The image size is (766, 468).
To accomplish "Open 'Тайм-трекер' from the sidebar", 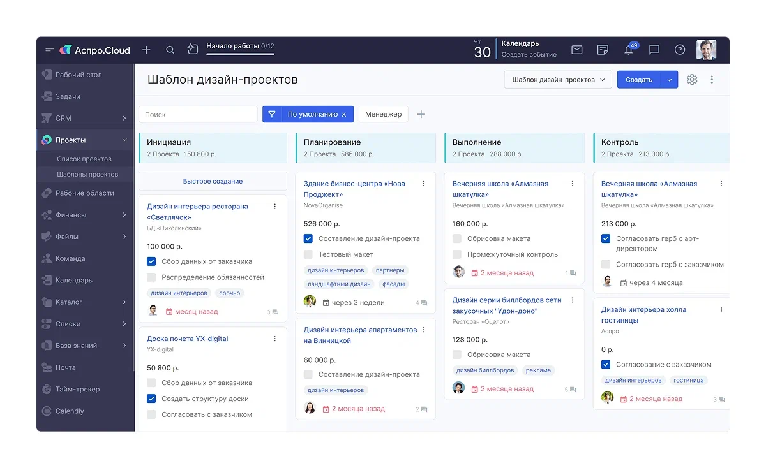I will [x=77, y=389].
